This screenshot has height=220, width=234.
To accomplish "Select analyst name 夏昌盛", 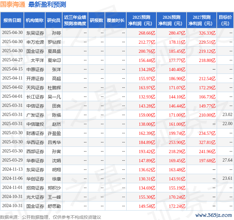I will click(x=54, y=51).
